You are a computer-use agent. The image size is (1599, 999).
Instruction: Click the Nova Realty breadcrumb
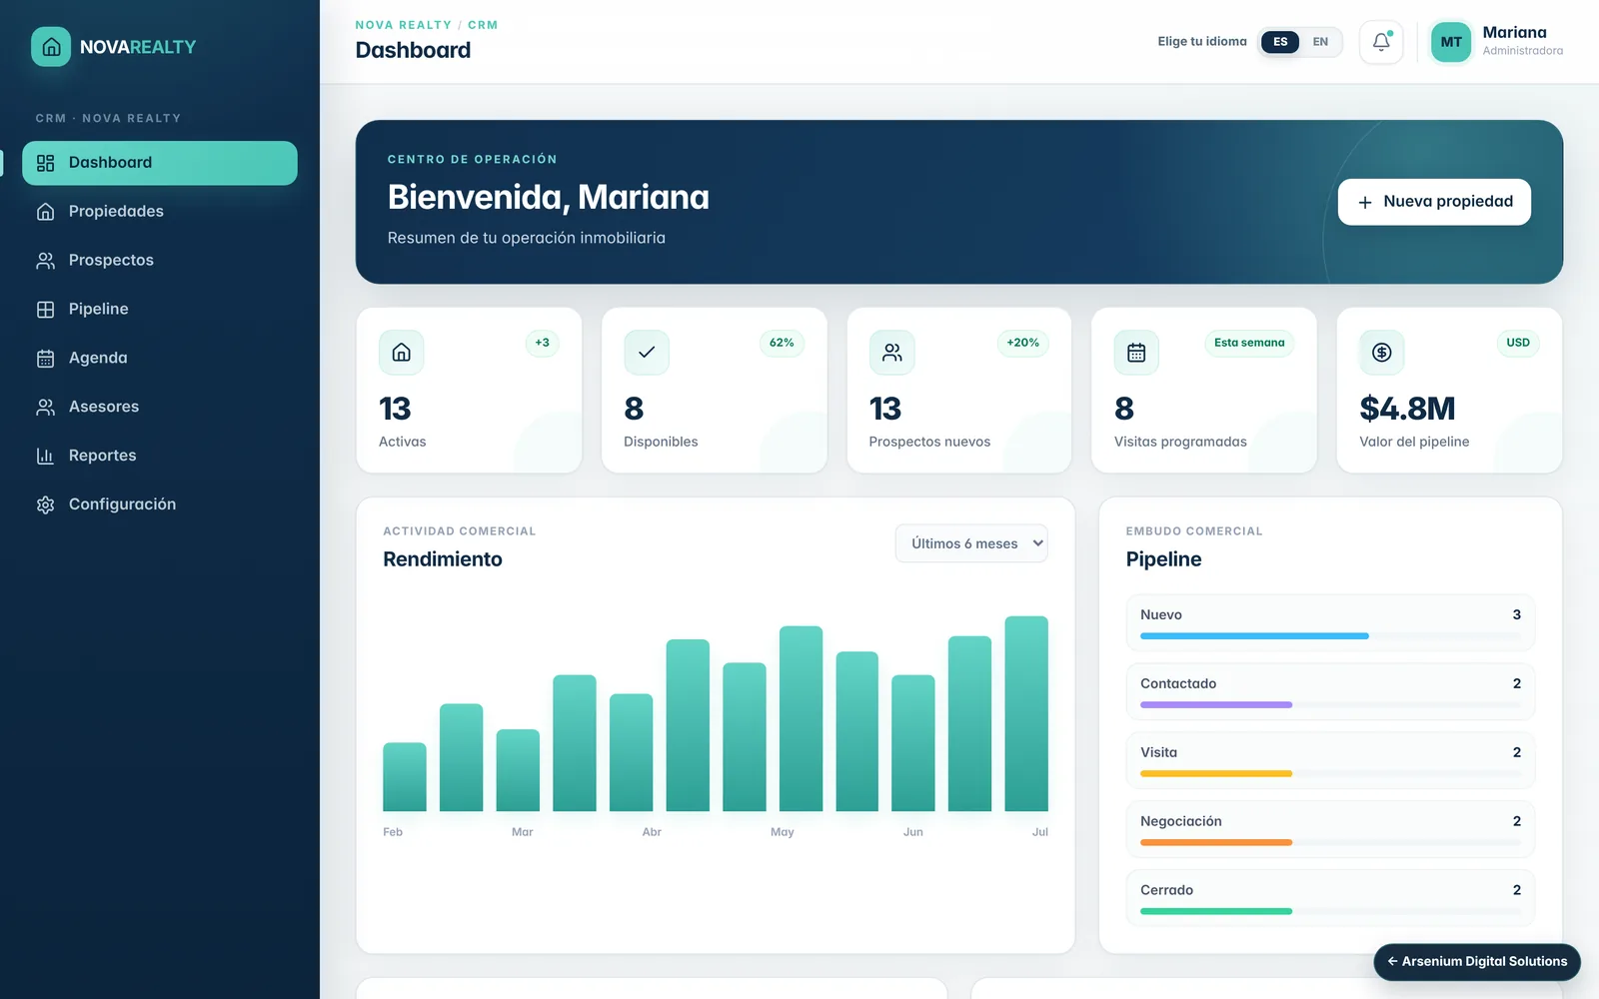pyautogui.click(x=404, y=25)
